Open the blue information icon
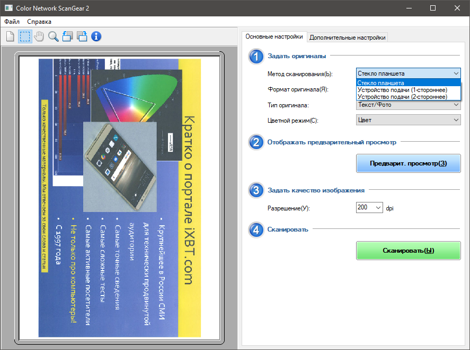Image resolution: width=470 pixels, height=350 pixels. [96, 36]
